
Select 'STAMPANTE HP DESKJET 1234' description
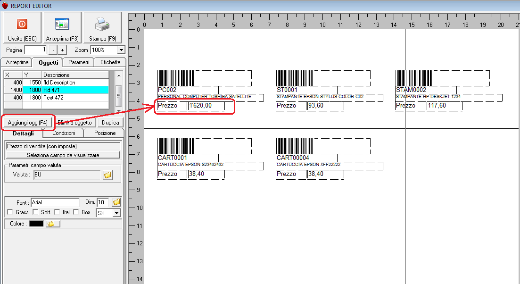click(428, 97)
